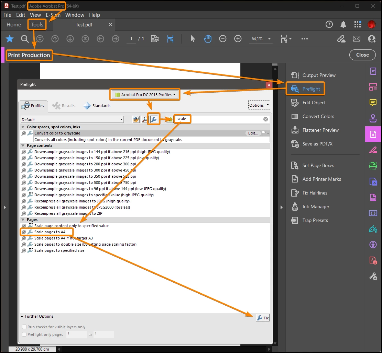
Task: Close the Test.pdf tab
Action: [110, 25]
